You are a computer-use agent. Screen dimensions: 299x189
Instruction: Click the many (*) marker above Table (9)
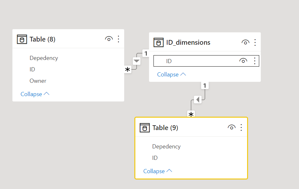[191, 114]
